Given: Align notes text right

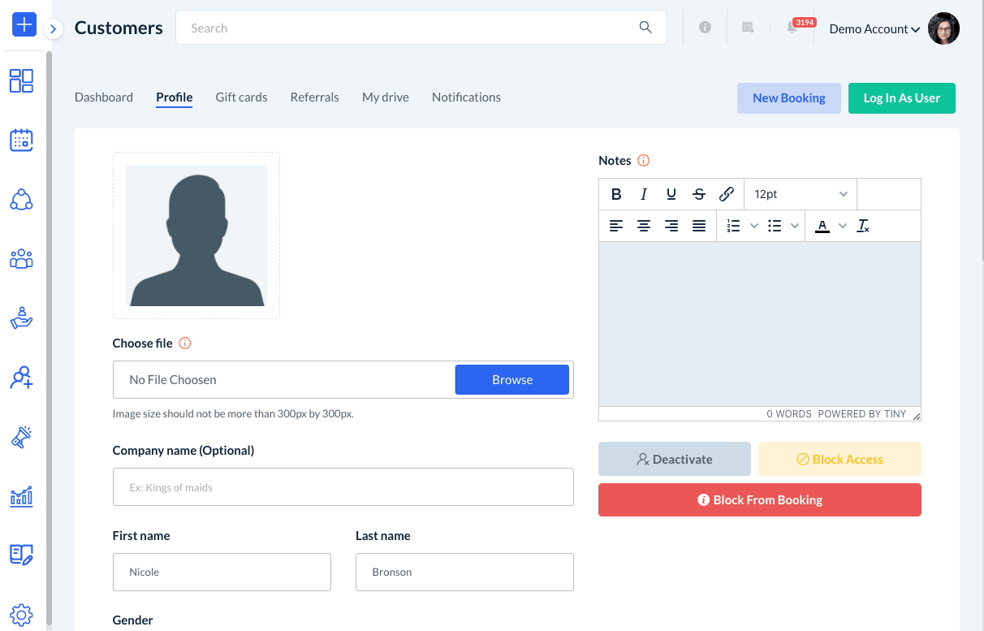Looking at the screenshot, I should tap(671, 226).
